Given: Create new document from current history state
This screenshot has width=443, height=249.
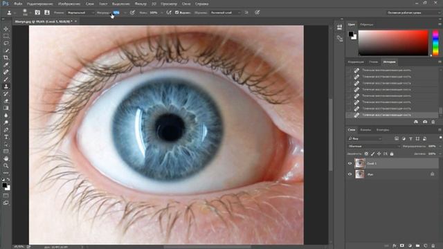Looking at the screenshot, I should [416, 122].
